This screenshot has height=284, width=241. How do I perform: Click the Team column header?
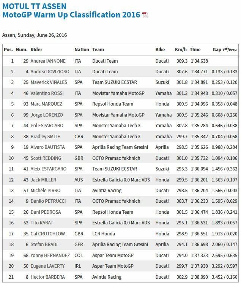pyautogui.click(x=98, y=50)
